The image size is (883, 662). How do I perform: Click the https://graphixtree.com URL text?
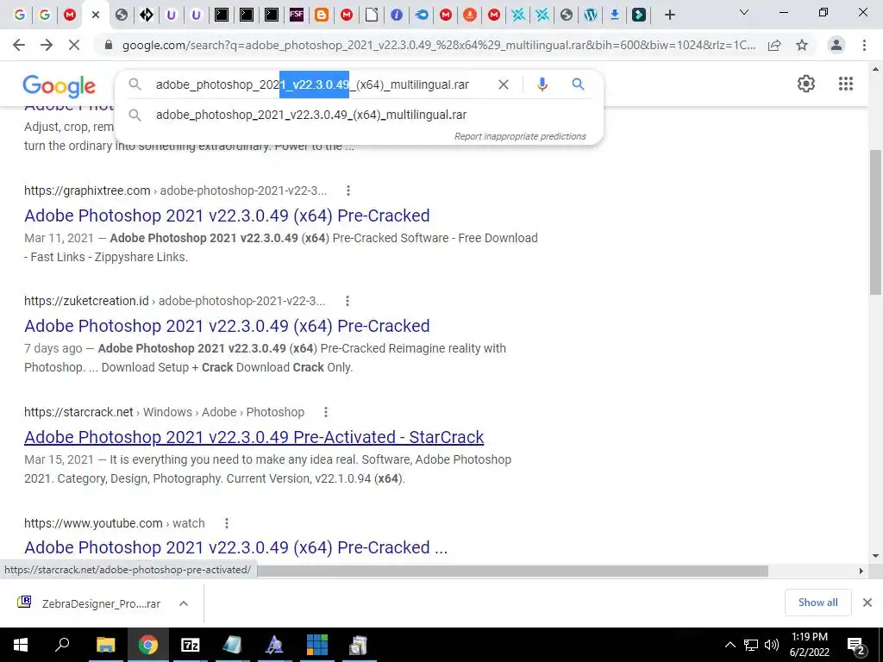pos(87,190)
